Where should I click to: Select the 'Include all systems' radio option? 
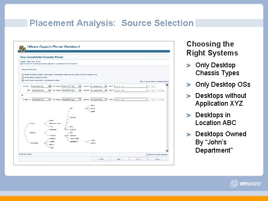click(x=23, y=75)
